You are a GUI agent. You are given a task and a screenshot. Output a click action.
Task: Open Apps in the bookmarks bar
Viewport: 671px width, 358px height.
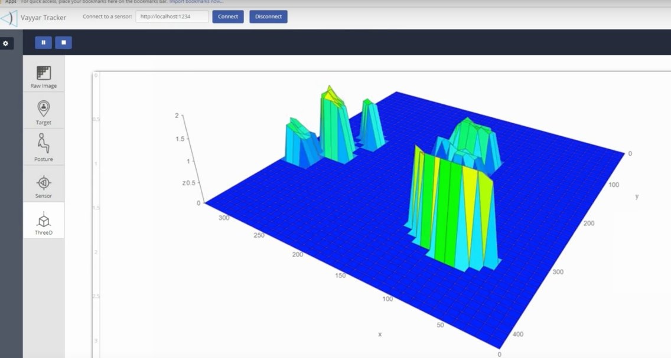(11, 2)
